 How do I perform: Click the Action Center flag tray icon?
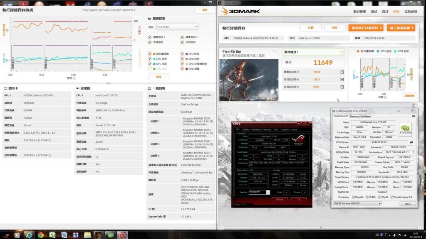[400, 235]
